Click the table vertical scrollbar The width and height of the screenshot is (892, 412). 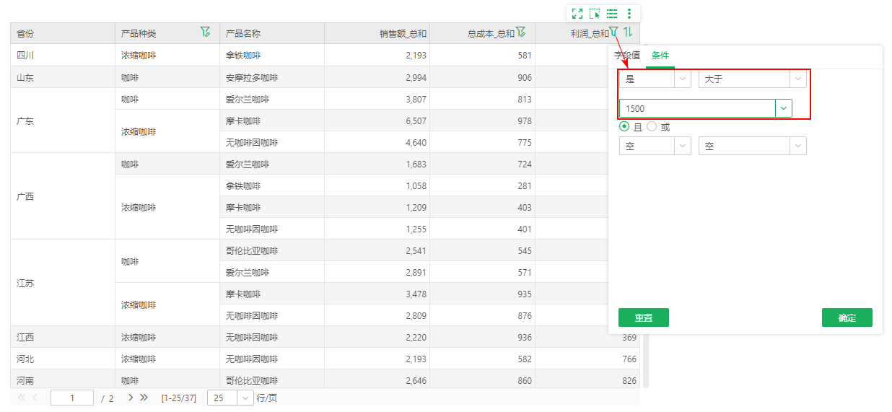click(x=646, y=216)
